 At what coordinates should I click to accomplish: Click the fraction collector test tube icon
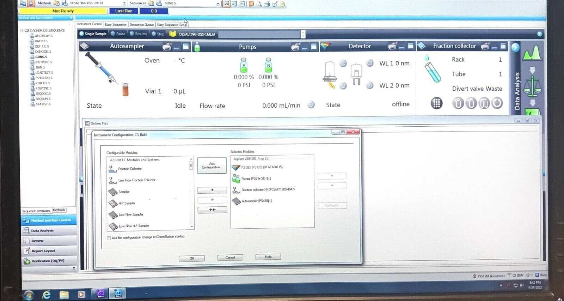click(x=432, y=72)
